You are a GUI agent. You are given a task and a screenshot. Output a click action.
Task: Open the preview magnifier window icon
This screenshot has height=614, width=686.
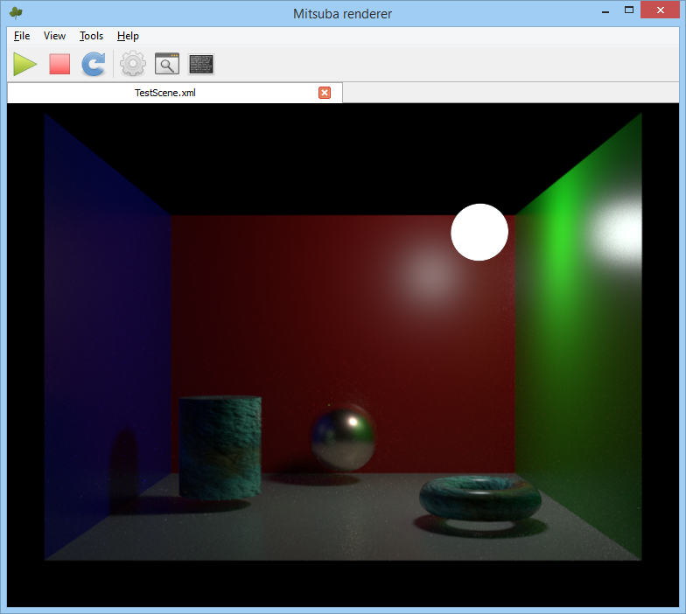click(x=167, y=65)
